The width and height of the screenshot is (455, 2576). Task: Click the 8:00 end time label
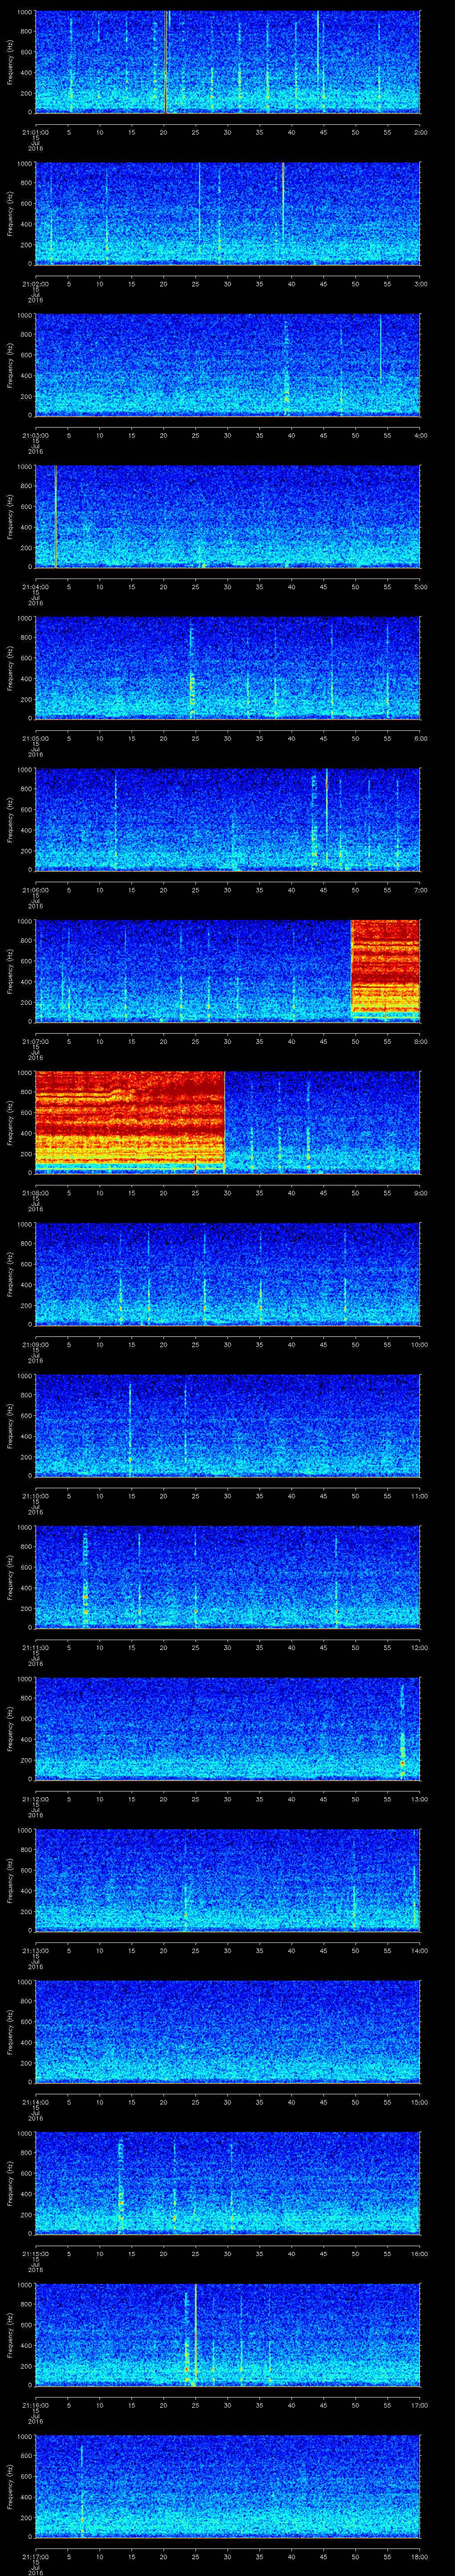pyautogui.click(x=420, y=1041)
